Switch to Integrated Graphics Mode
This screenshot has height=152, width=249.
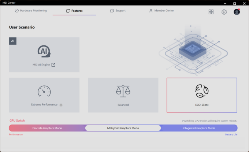(x=199, y=128)
